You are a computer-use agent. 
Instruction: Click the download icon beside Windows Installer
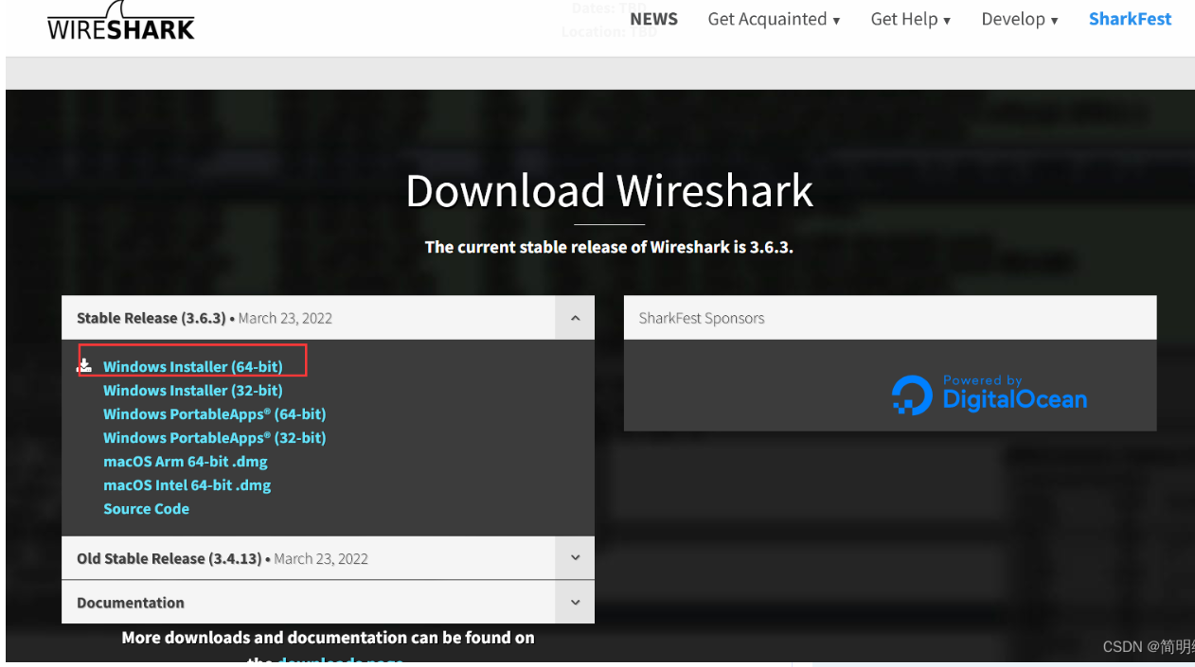tap(84, 366)
